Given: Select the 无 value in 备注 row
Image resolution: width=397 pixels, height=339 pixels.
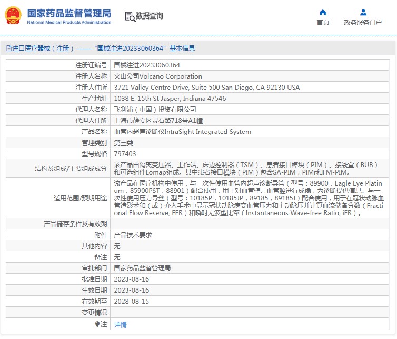Looking at the screenshot, I should tap(117, 257).
